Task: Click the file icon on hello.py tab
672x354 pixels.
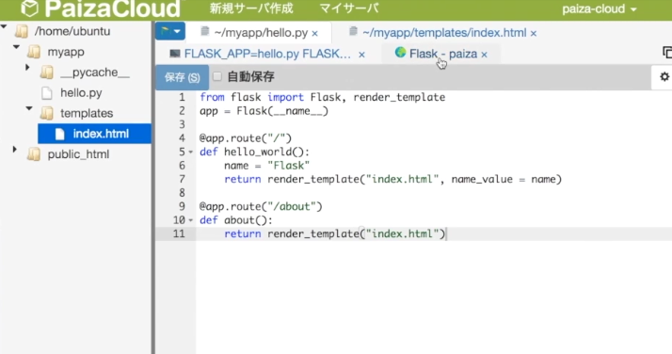Action: (x=205, y=31)
